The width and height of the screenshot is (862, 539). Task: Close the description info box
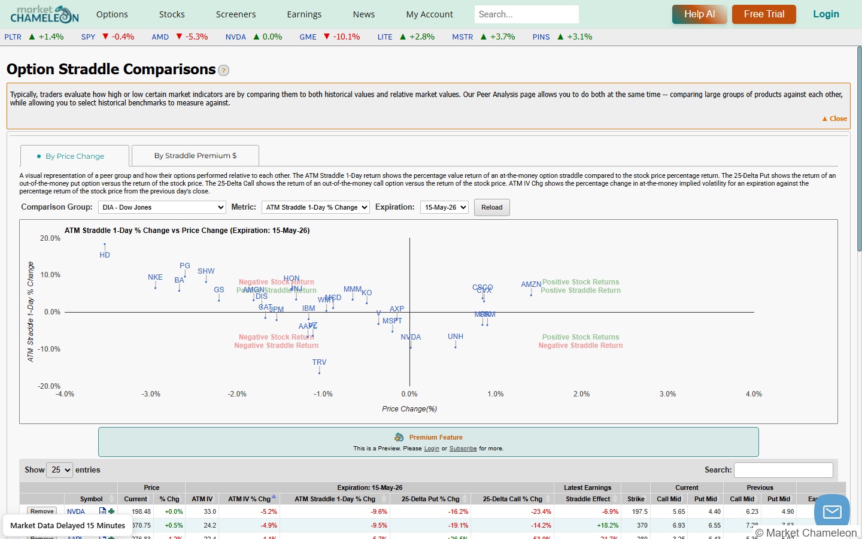[x=834, y=119]
